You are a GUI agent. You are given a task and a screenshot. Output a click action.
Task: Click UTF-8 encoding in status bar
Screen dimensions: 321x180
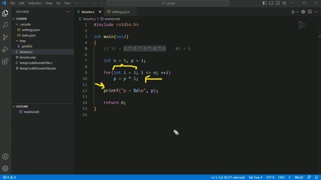[x=270, y=177]
